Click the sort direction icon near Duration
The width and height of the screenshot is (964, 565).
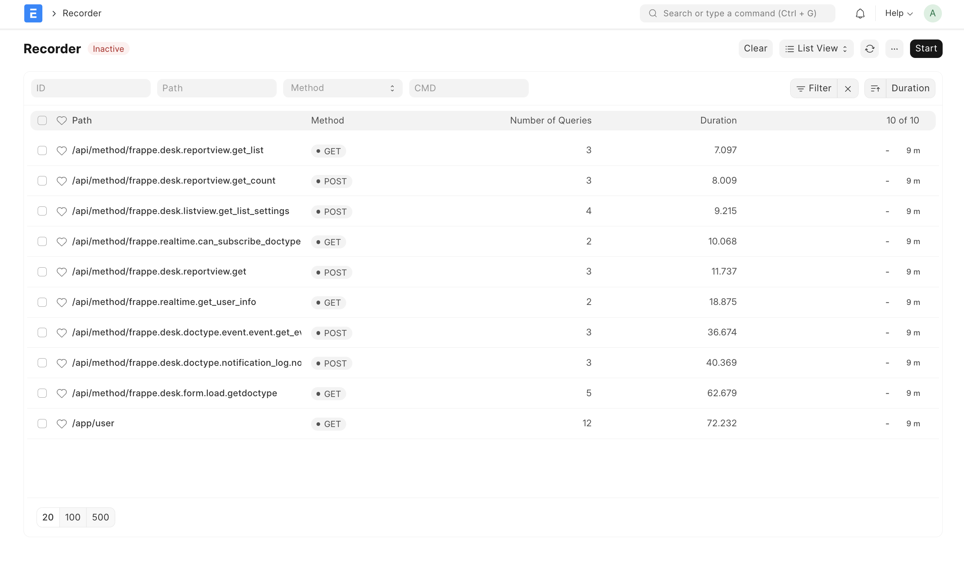click(x=875, y=88)
